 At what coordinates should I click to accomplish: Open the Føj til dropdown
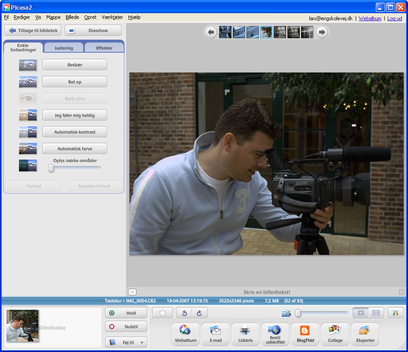[x=126, y=342]
